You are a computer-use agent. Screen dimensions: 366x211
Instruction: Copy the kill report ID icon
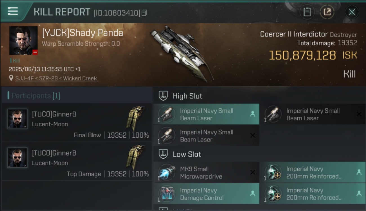tap(144, 13)
